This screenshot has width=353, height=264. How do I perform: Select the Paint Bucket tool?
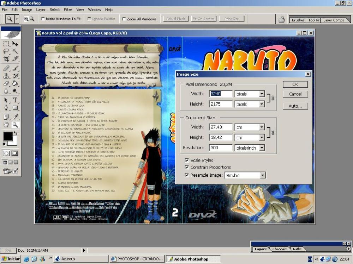click(15, 83)
